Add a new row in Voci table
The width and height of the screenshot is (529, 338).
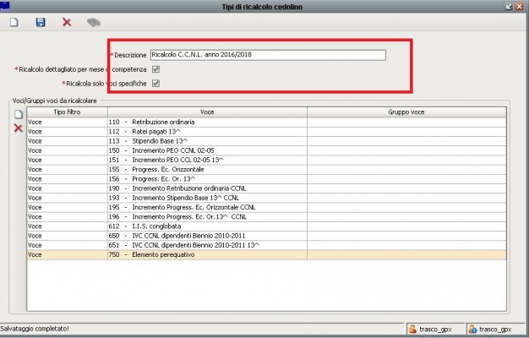(x=19, y=114)
